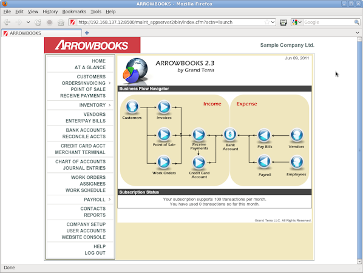The width and height of the screenshot is (363, 273).
Task: Open the Vendors flow icon
Action: point(297,135)
